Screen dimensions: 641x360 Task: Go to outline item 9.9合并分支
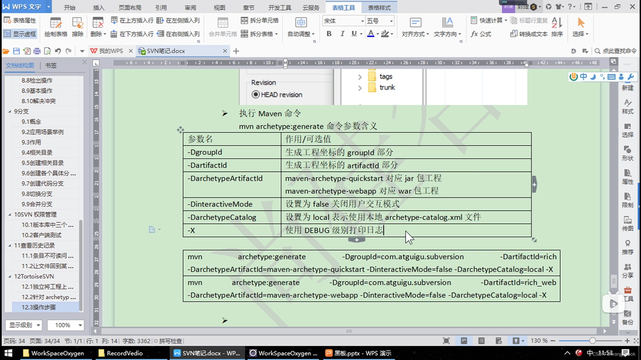(x=37, y=204)
